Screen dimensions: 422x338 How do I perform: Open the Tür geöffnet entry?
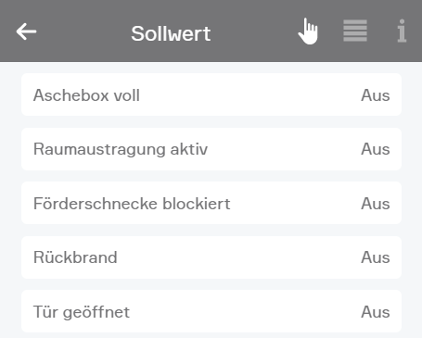82,312
